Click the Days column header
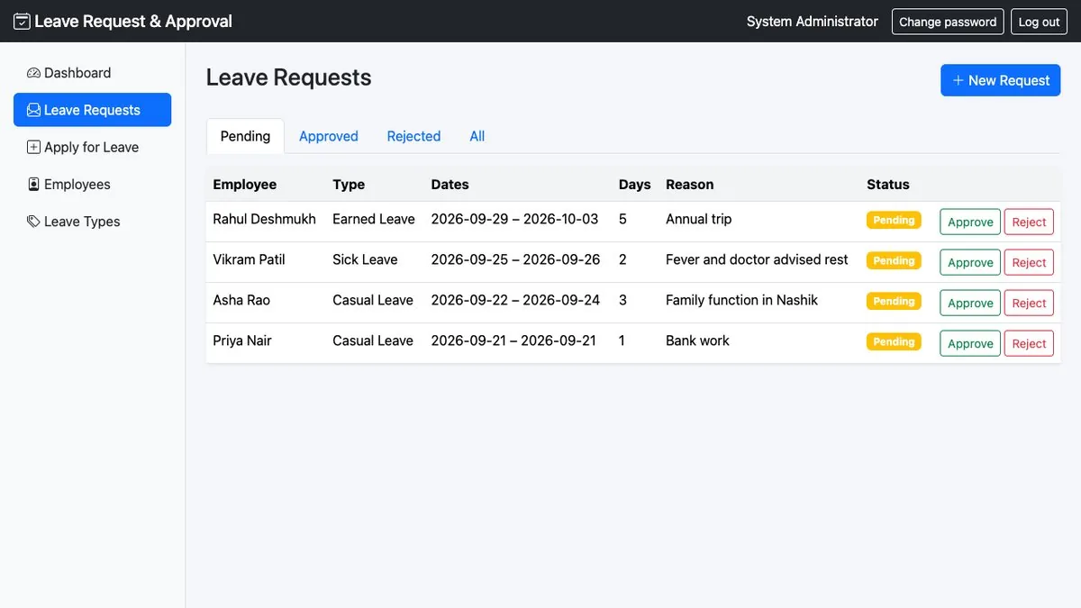This screenshot has width=1081, height=608. (635, 184)
